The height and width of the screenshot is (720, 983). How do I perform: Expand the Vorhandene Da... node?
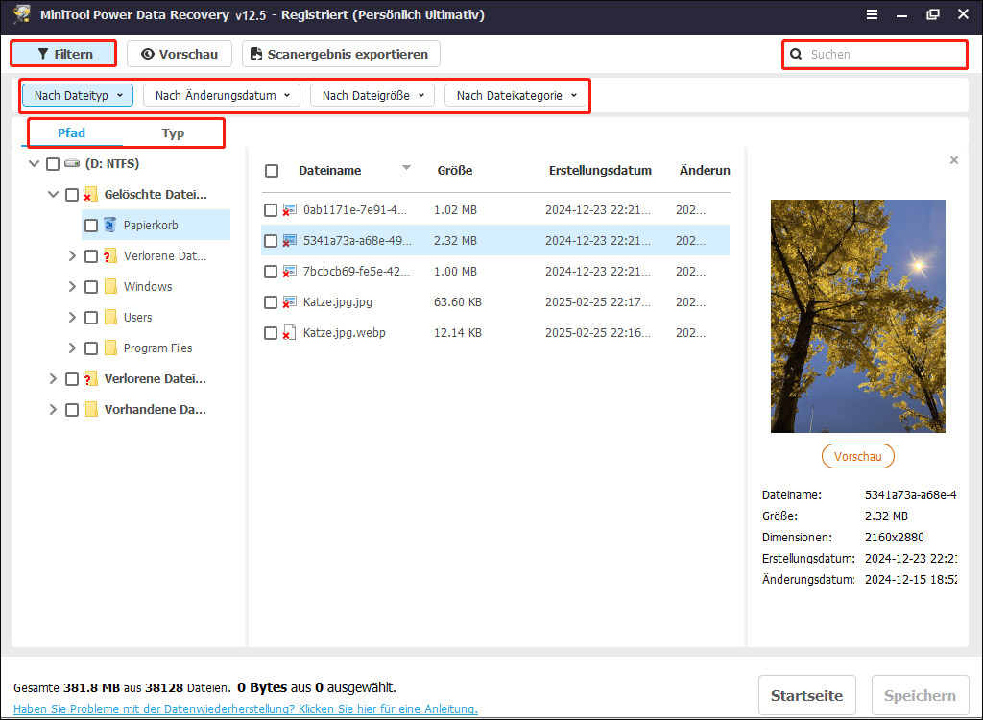click(x=54, y=410)
